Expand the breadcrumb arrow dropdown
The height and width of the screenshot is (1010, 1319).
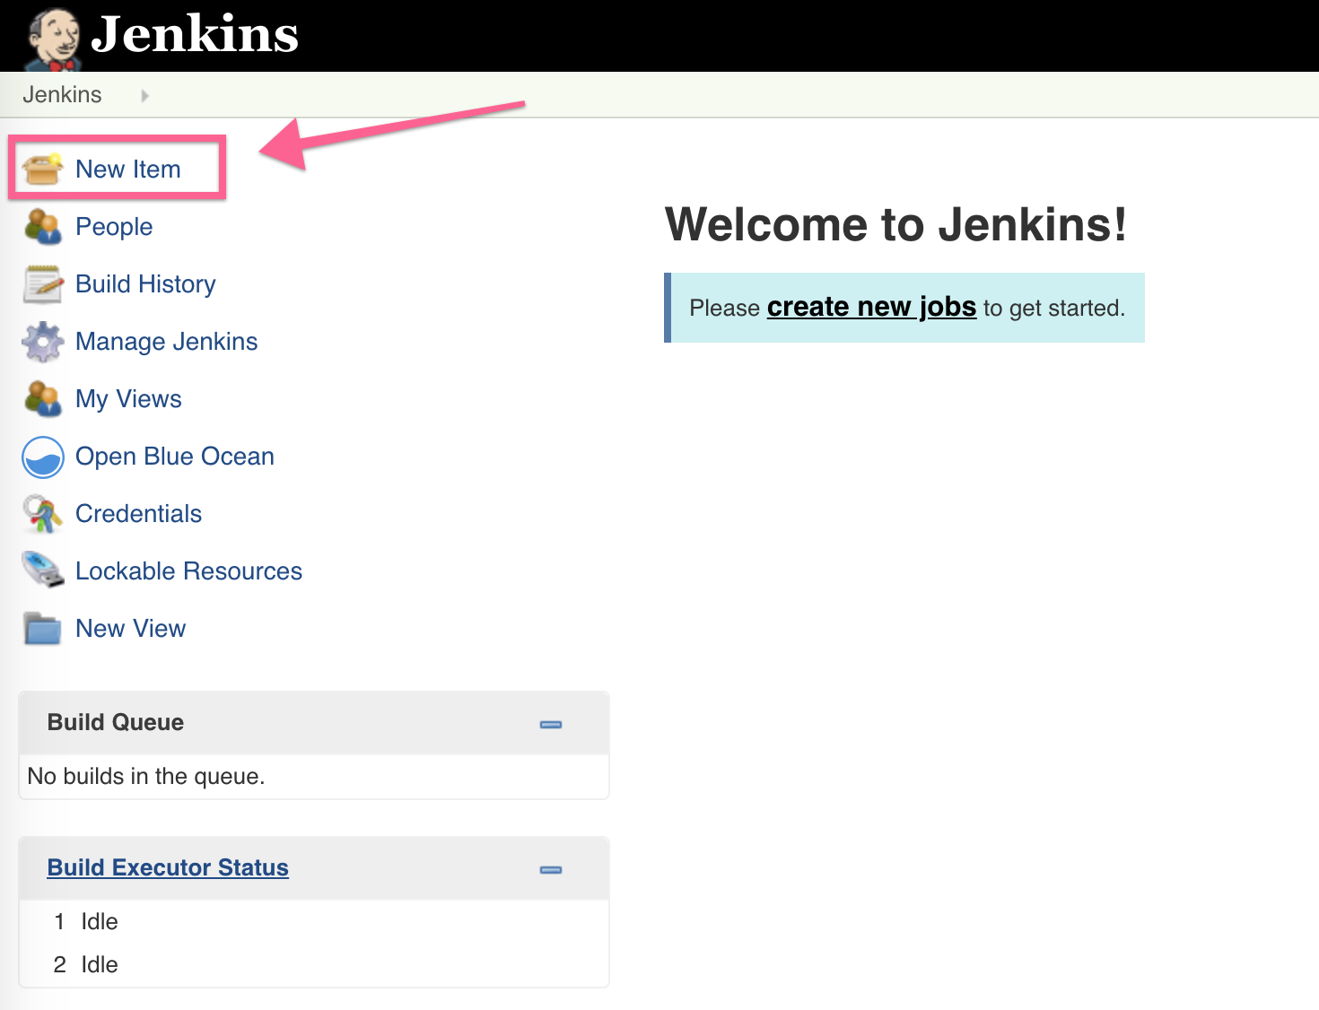(144, 95)
